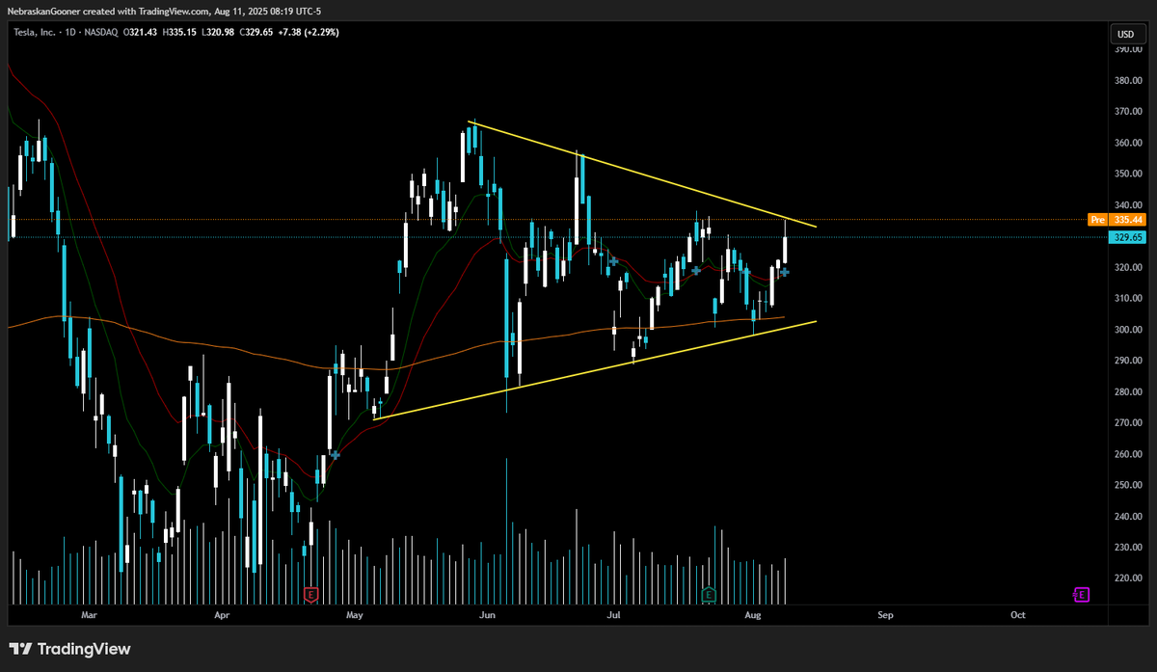The image size is (1157, 672).
Task: Click the 240.00 price axis label
Action: point(1127,516)
